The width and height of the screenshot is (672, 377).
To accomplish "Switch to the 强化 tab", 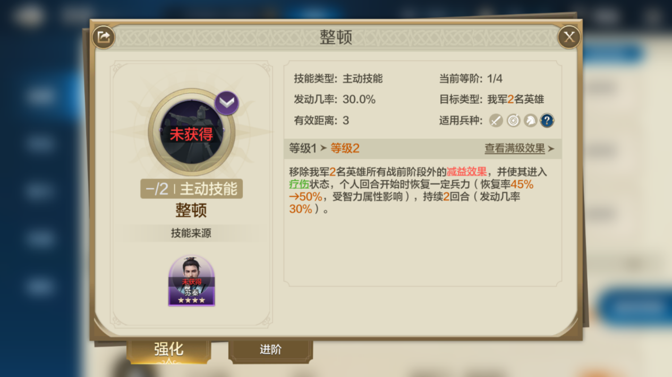I will [x=168, y=349].
